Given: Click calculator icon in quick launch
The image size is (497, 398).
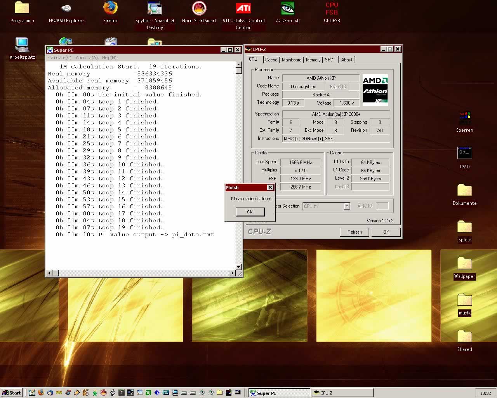Looking at the screenshot, I should (166, 393).
